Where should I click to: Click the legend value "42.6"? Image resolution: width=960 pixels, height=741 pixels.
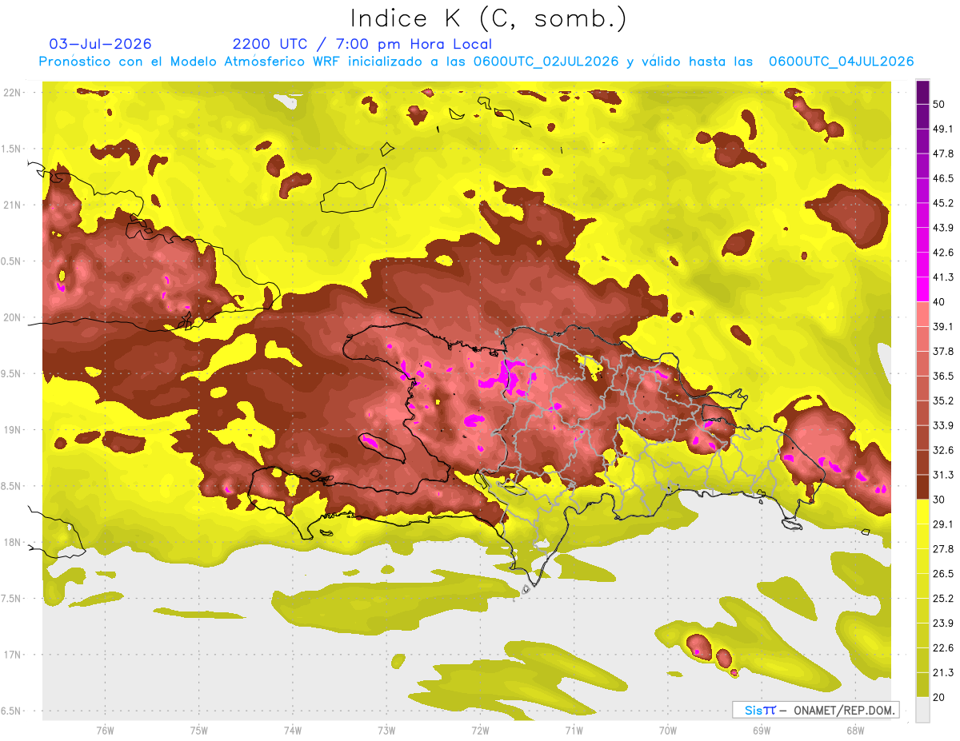point(943,253)
